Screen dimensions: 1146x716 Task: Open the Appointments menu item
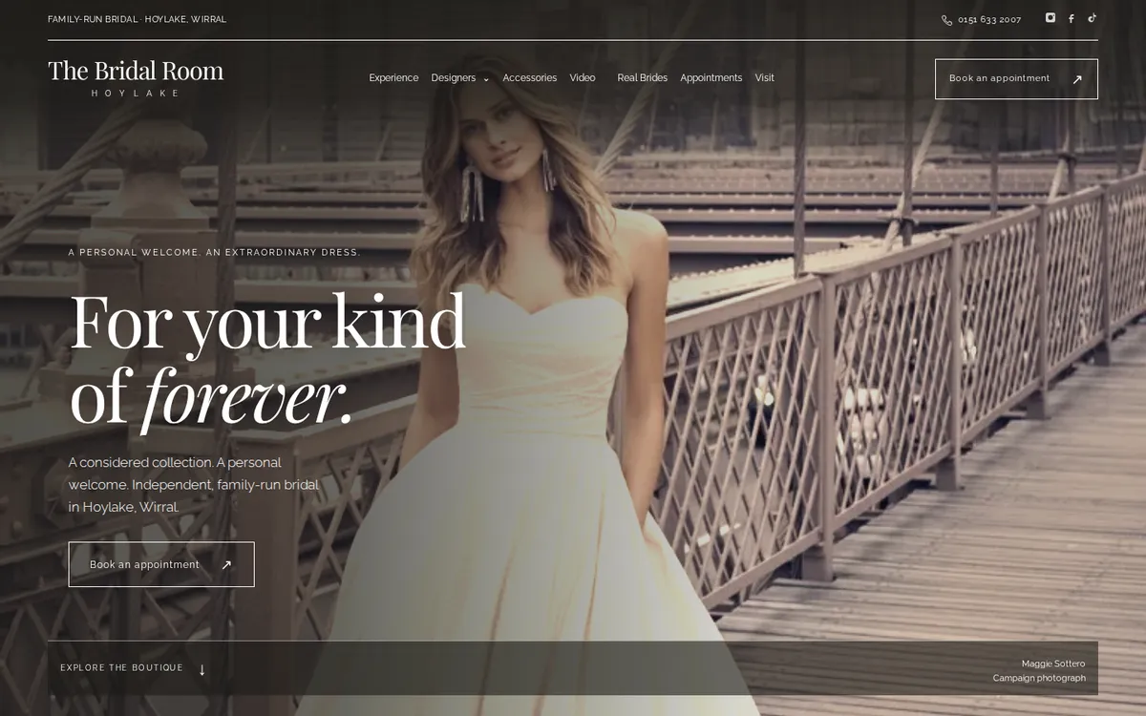point(711,78)
